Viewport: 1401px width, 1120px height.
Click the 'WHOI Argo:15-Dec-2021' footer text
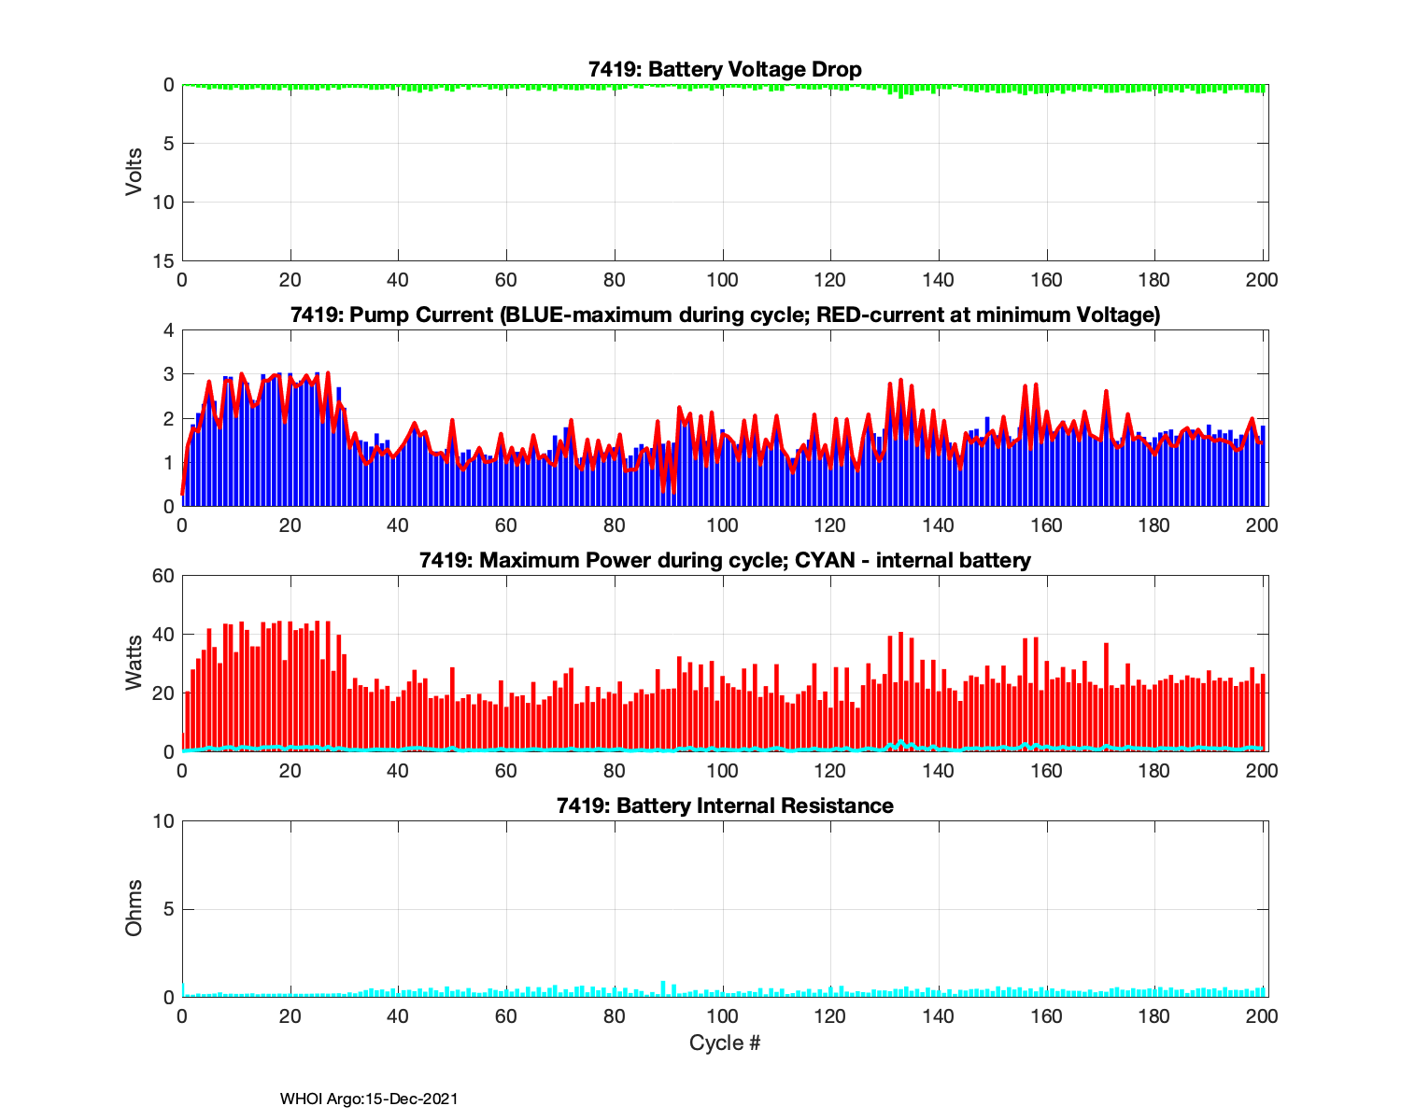click(x=369, y=1099)
